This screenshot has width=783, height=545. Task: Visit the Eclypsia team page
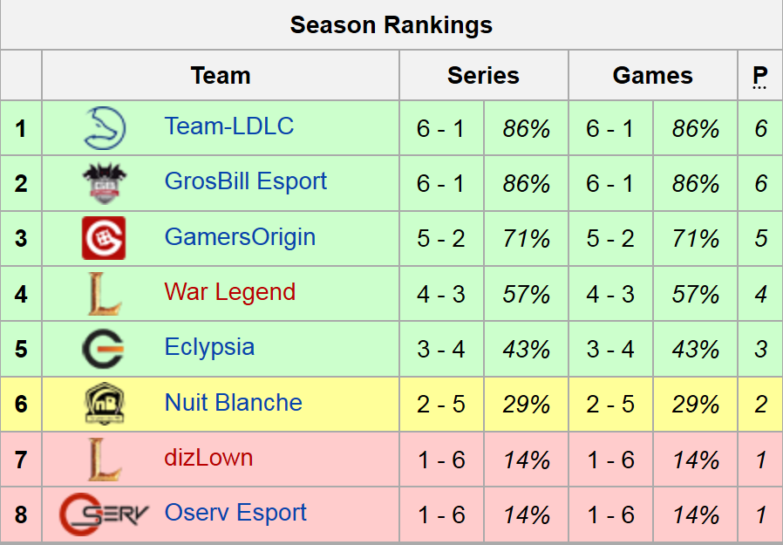point(209,347)
